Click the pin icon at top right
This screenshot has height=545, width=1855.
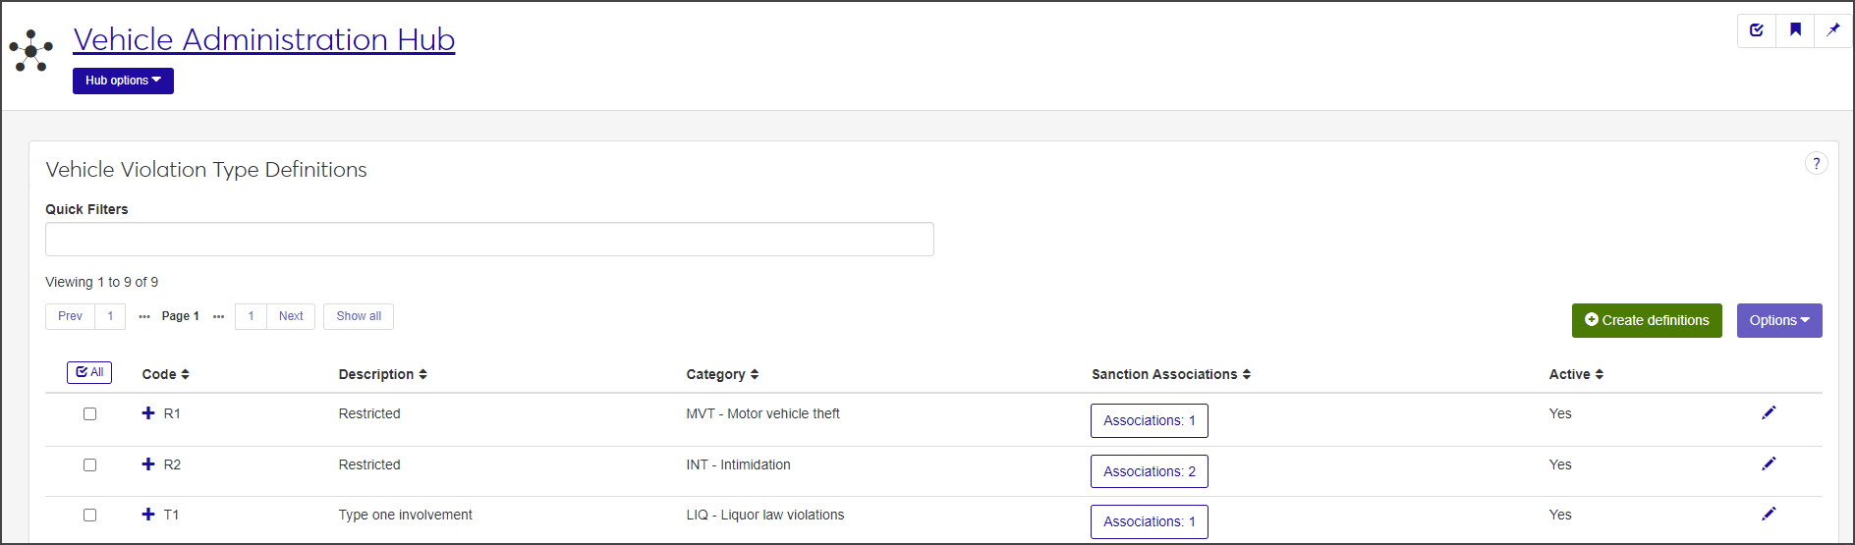coord(1832,30)
